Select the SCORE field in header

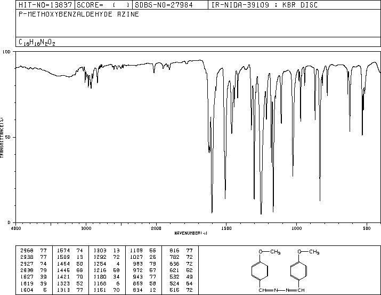click(x=104, y=5)
